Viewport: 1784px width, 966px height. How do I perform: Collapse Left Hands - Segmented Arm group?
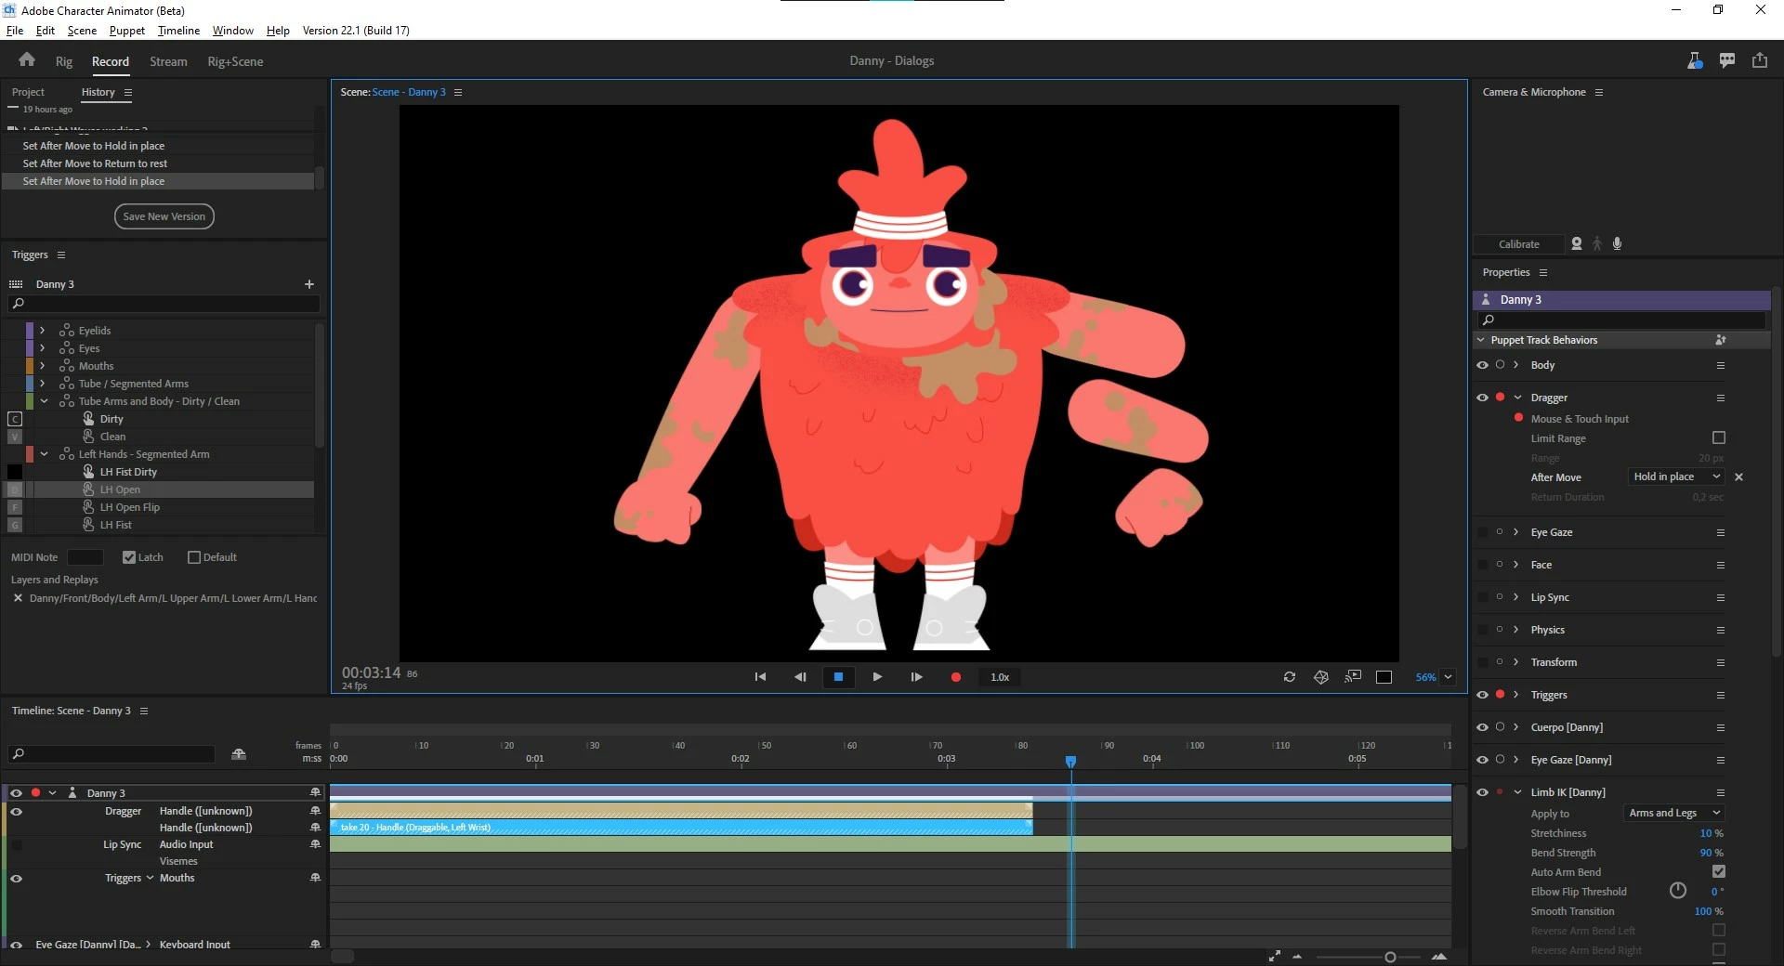[43, 453]
